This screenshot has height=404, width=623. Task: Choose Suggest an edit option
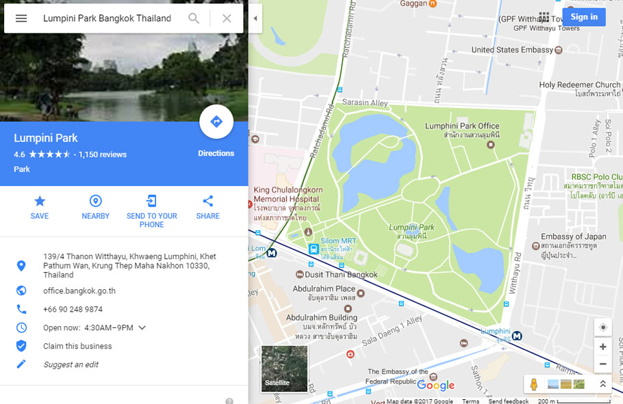(71, 364)
